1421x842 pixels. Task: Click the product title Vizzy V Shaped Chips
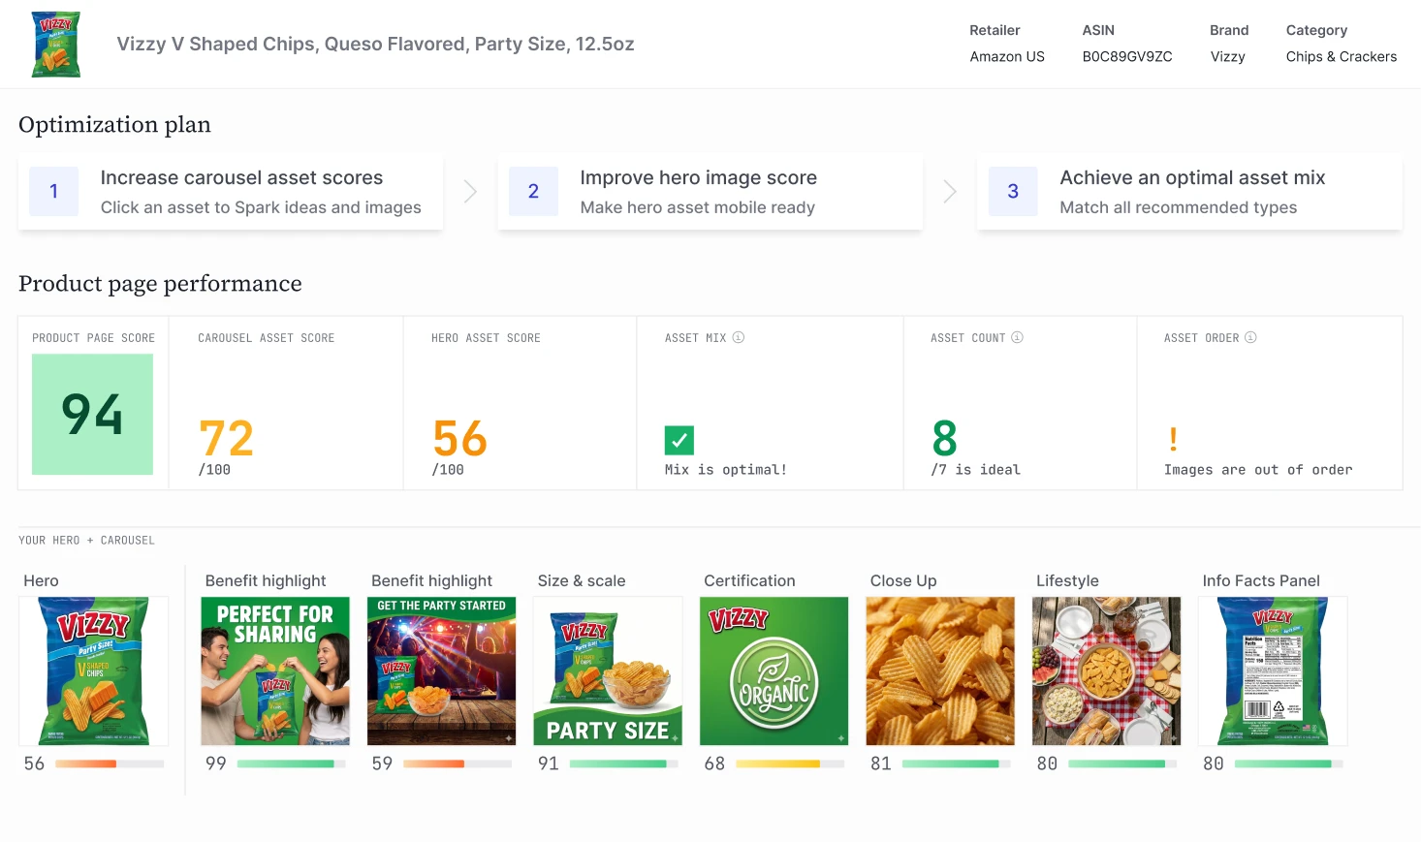[x=375, y=44]
